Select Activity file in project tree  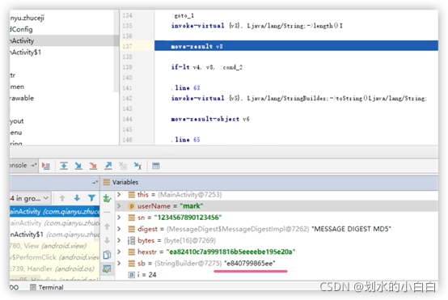point(22,41)
